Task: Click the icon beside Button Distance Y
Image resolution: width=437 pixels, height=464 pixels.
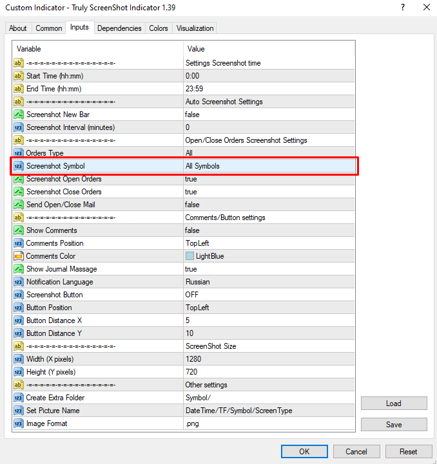Action: (19, 333)
